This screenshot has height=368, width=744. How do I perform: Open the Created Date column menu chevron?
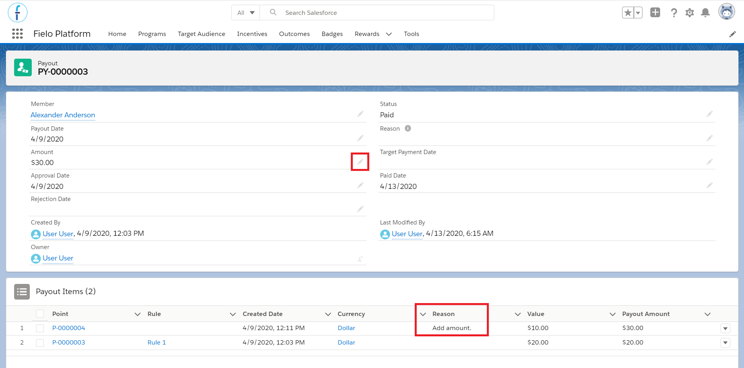click(328, 314)
